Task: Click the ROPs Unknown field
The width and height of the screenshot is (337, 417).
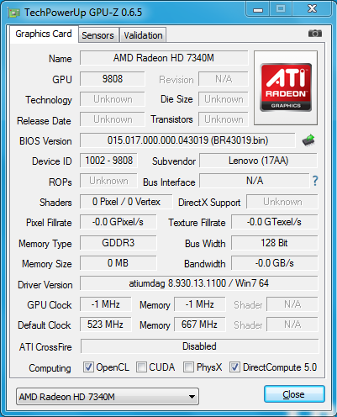Action: point(108,181)
